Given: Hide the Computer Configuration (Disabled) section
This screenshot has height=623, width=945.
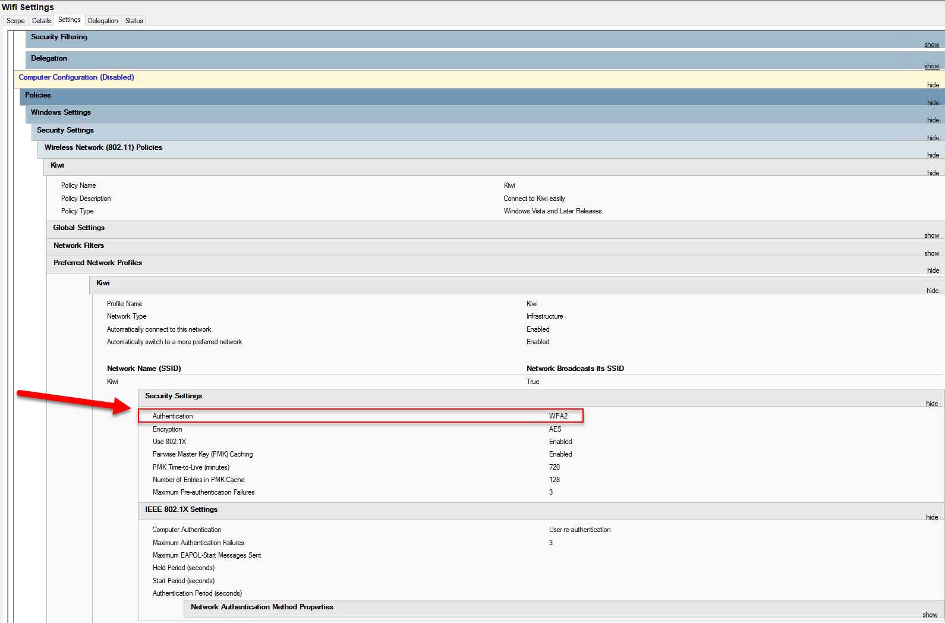Looking at the screenshot, I should (x=933, y=85).
